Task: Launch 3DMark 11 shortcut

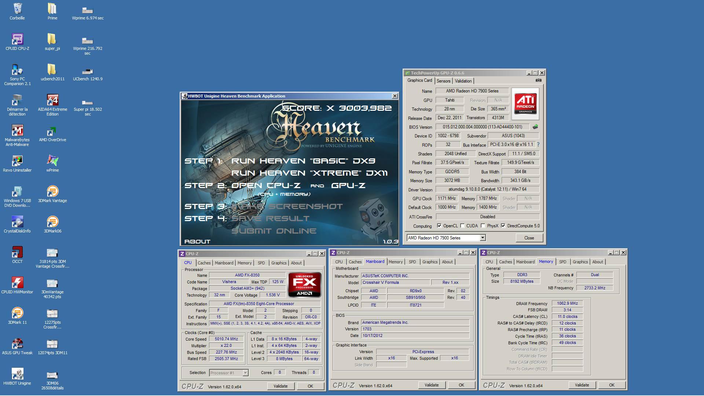Action: click(x=17, y=315)
